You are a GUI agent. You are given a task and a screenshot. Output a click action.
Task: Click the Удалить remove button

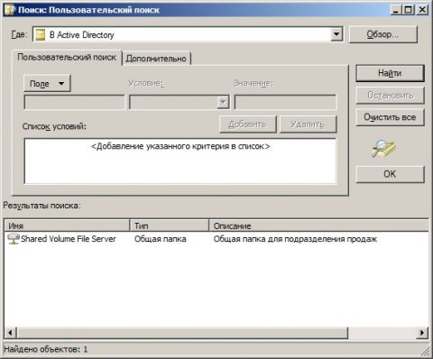tap(308, 124)
